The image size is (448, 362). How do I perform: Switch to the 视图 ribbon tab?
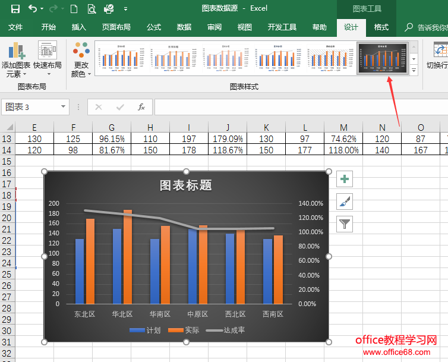(245, 27)
